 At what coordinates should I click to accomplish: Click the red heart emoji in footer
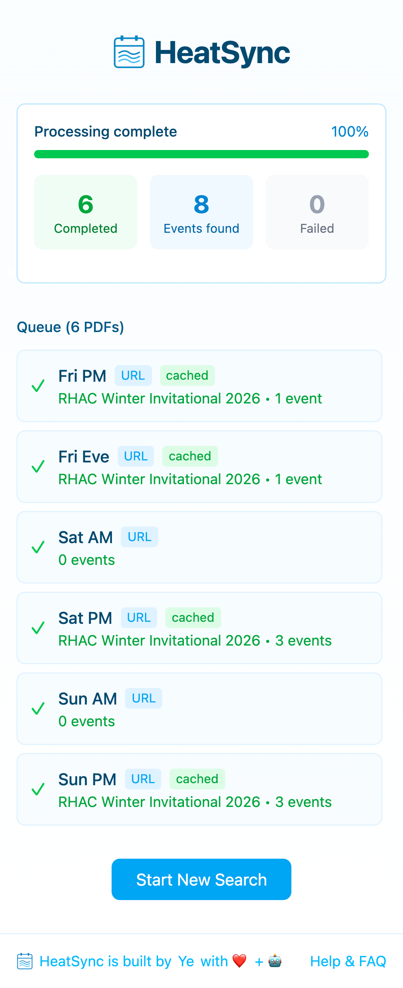pos(239,961)
